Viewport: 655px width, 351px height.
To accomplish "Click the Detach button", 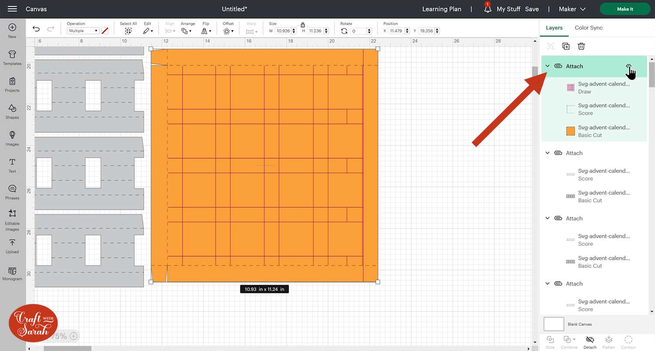I will coord(590,342).
